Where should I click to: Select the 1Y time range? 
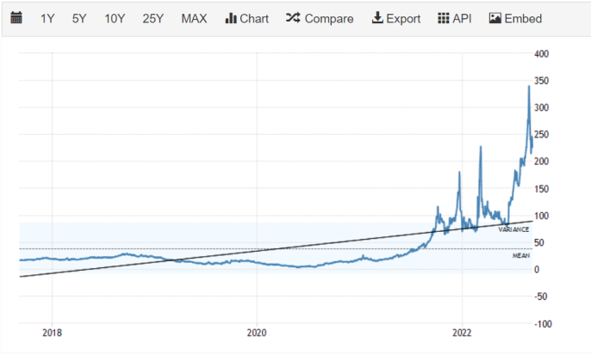click(x=50, y=18)
